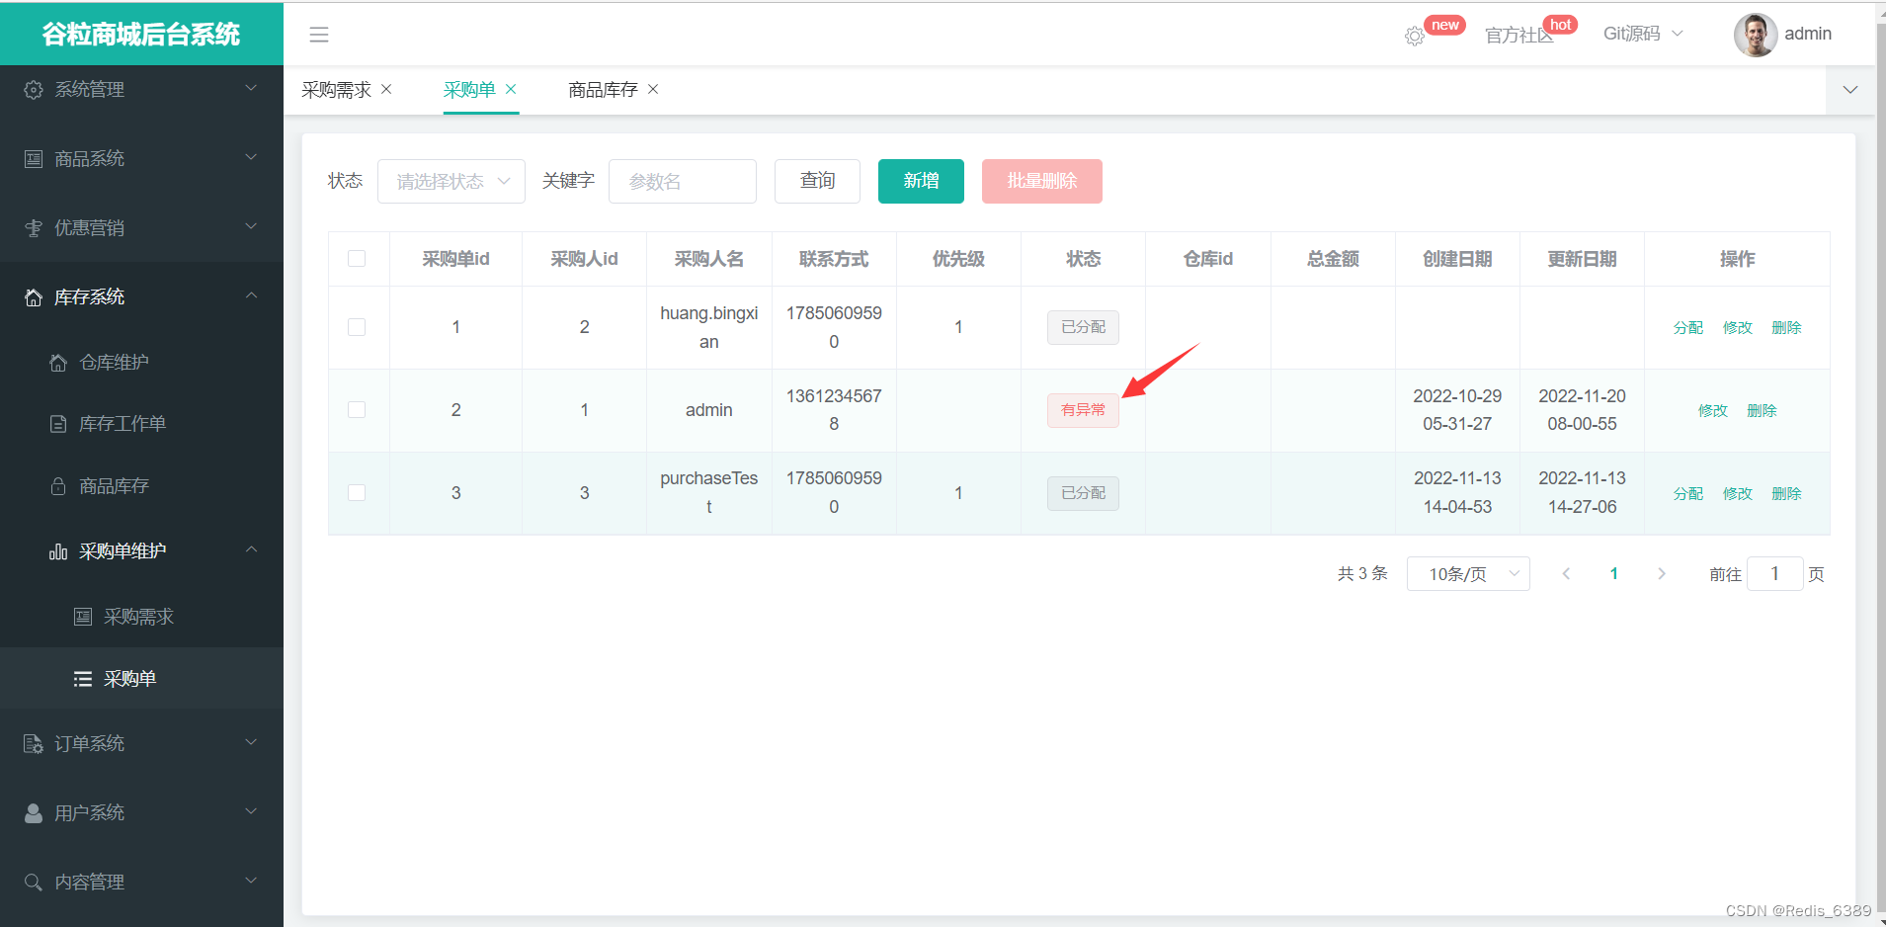The width and height of the screenshot is (1886, 927).
Task: Click 修改 for huang.bingxian row
Action: coord(1738,328)
